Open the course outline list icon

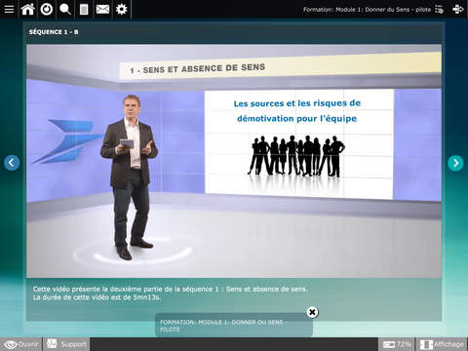click(439, 10)
